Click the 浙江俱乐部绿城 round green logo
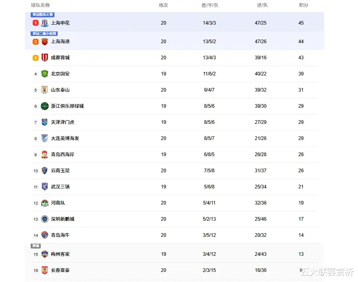Viewport: 358px width, 282px height. pos(45,106)
